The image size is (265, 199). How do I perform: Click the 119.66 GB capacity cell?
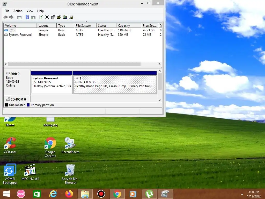pos(124,30)
